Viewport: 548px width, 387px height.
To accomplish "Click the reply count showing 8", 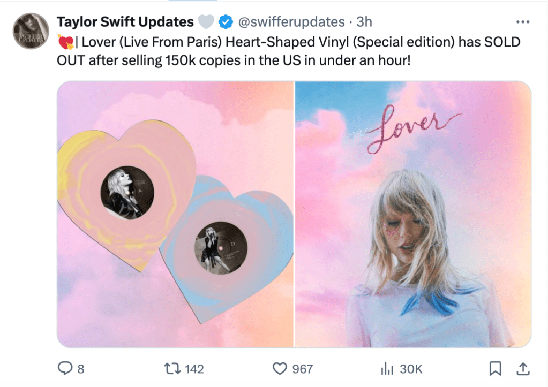I will pos(81,369).
